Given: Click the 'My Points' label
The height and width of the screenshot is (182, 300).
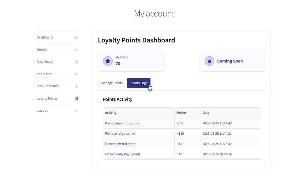Looking at the screenshot, I should click(x=122, y=57).
